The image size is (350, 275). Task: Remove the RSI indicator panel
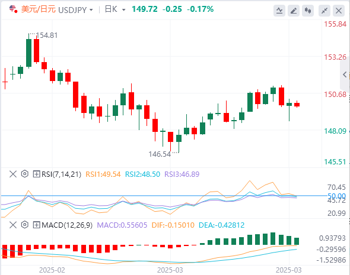point(13,174)
